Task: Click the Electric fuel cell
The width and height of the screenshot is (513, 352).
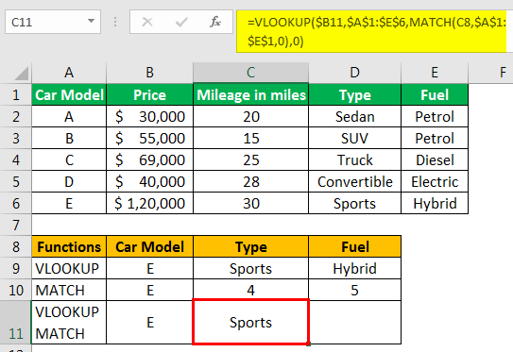Action: point(435,181)
